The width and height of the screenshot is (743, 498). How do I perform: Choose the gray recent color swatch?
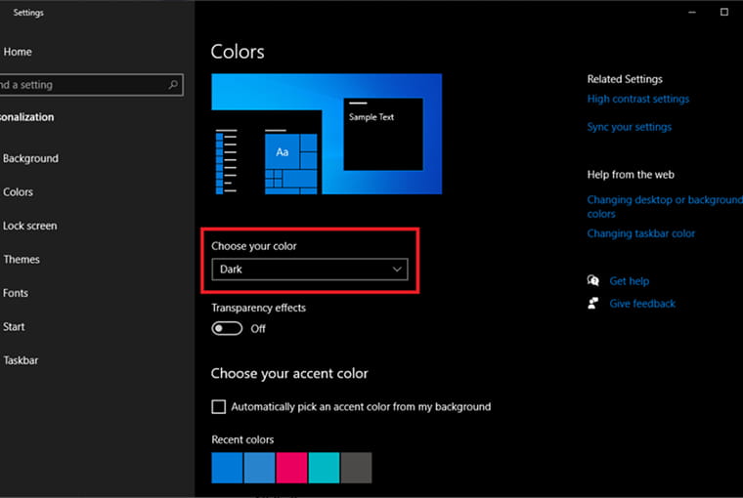356,468
